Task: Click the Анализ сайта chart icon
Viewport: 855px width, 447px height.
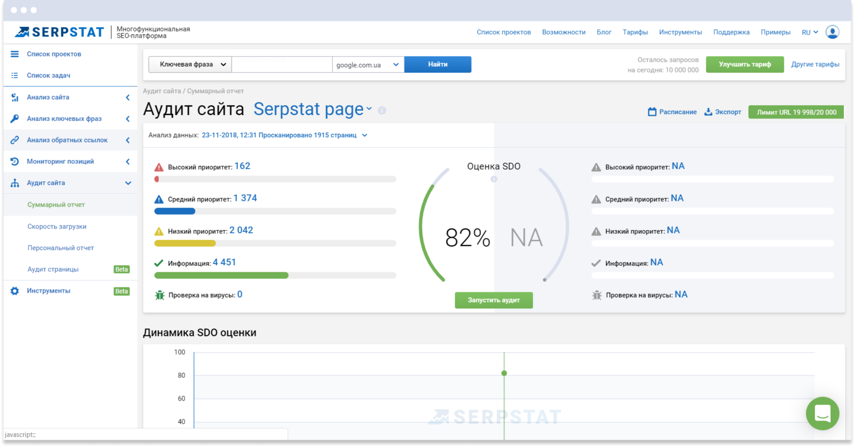Action: pyautogui.click(x=15, y=97)
